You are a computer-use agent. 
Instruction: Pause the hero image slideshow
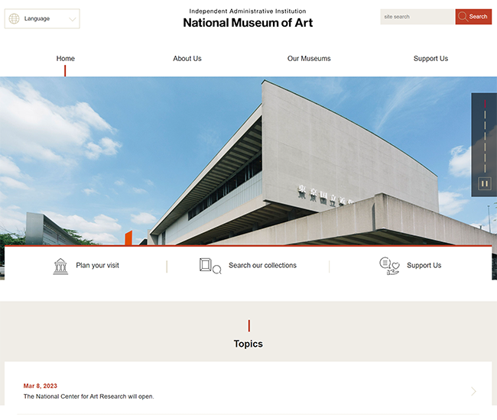[x=484, y=183]
